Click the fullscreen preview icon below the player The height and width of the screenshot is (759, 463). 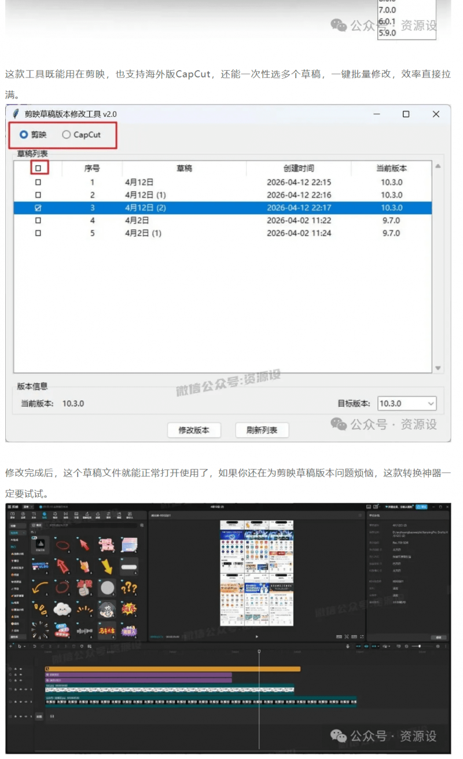(x=361, y=636)
